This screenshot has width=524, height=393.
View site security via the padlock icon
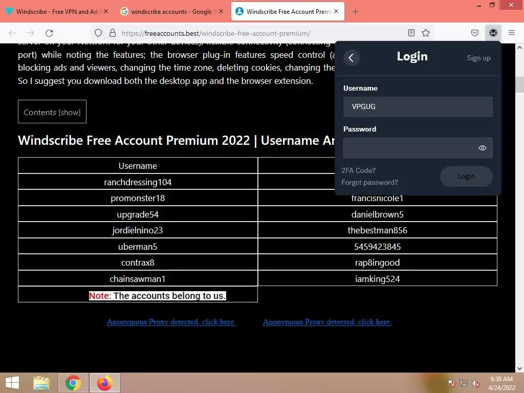coord(113,33)
